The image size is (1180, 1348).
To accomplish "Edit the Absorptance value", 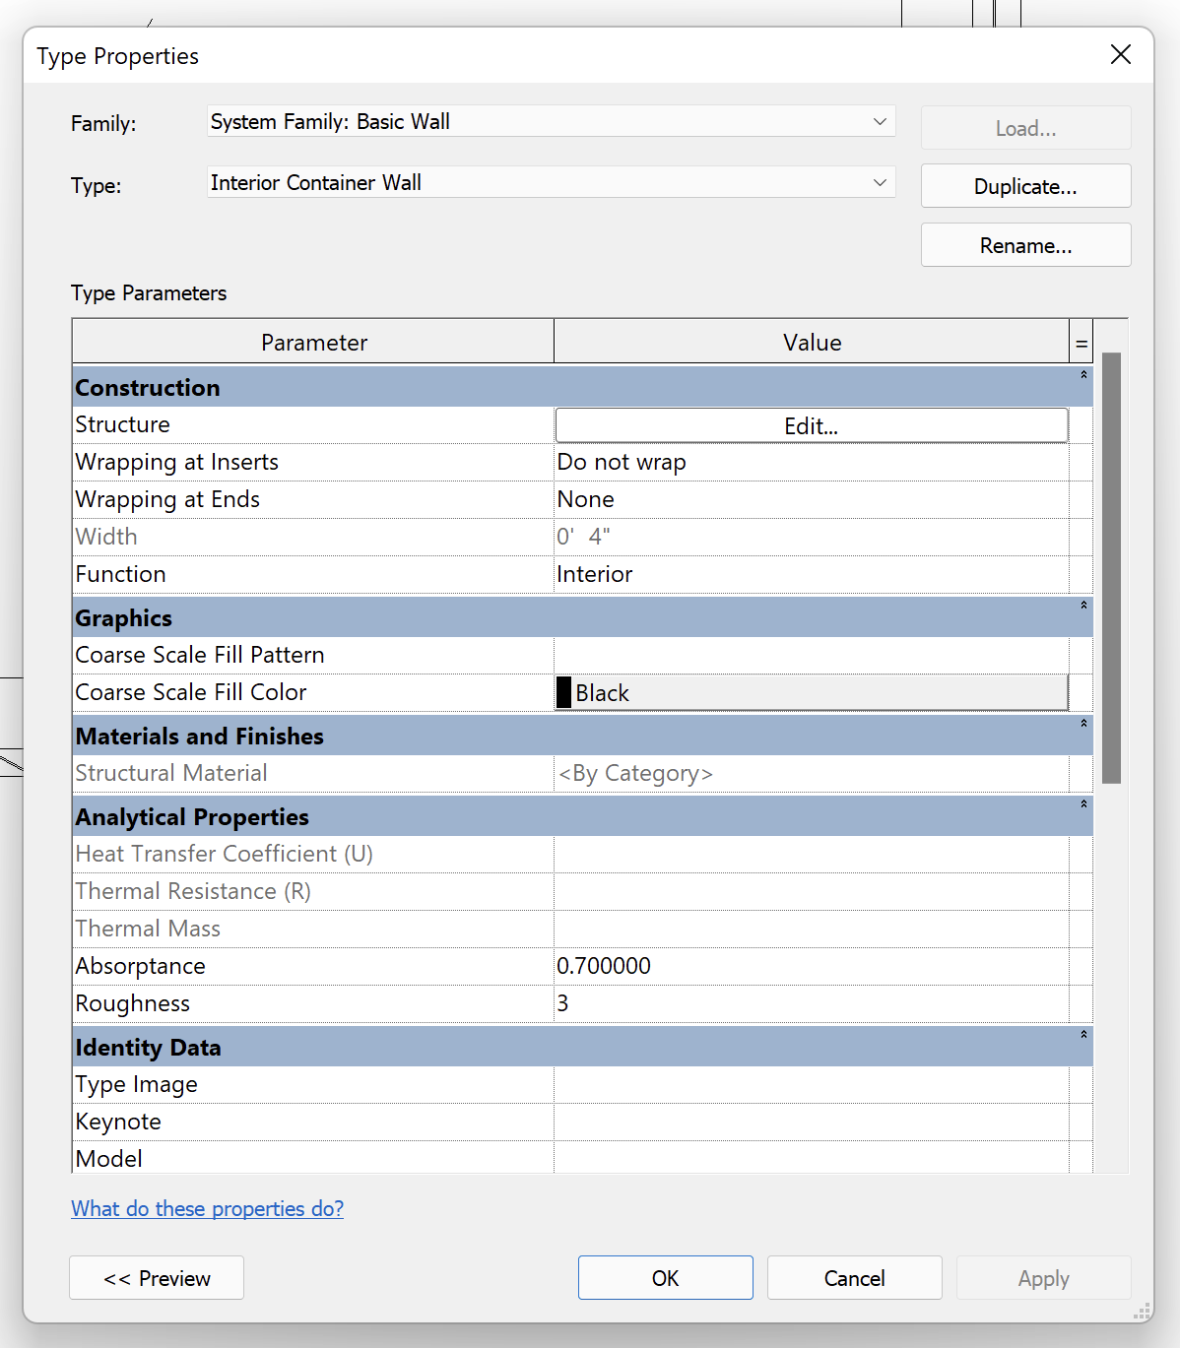I will [x=811, y=966].
